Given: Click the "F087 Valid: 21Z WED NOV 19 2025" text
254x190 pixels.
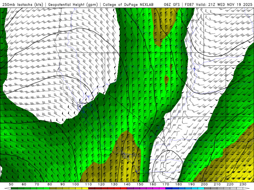Looking at the screenshot, I should [218, 5].
